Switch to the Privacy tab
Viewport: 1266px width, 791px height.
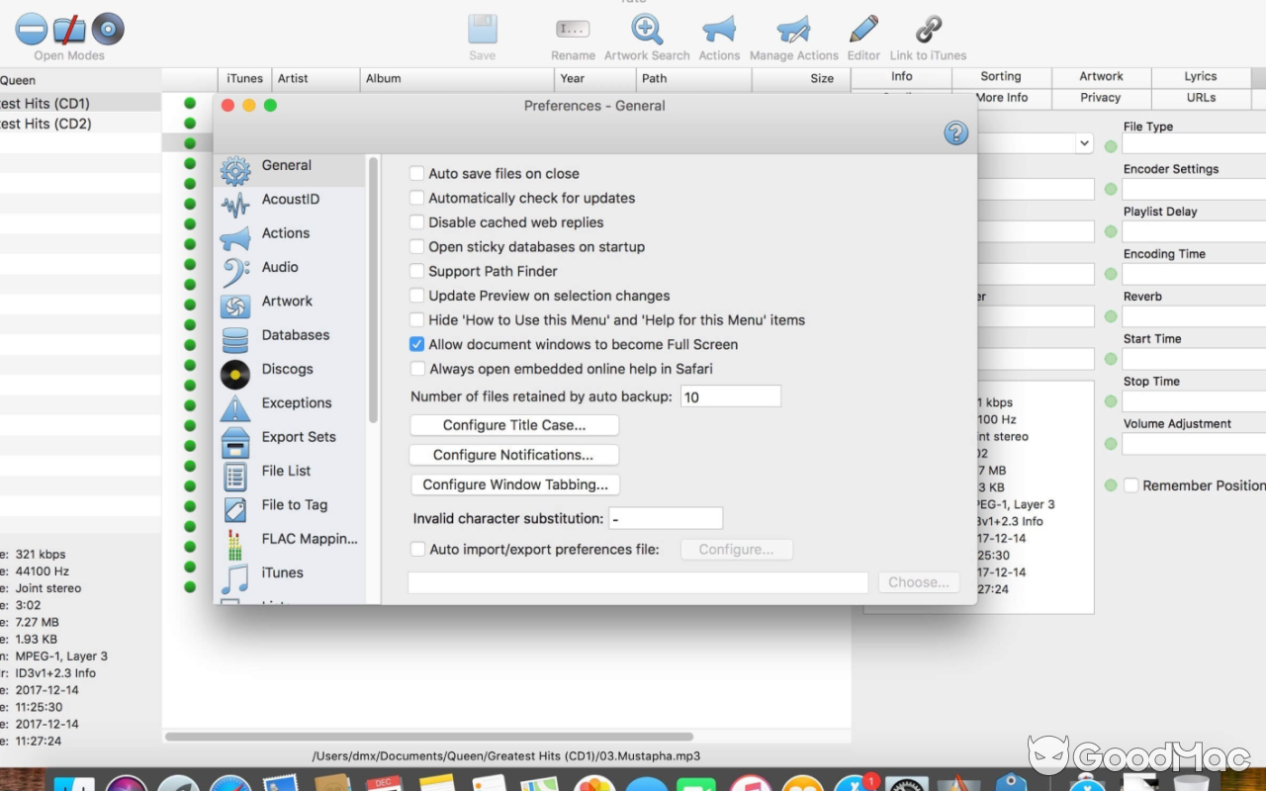(x=1100, y=98)
